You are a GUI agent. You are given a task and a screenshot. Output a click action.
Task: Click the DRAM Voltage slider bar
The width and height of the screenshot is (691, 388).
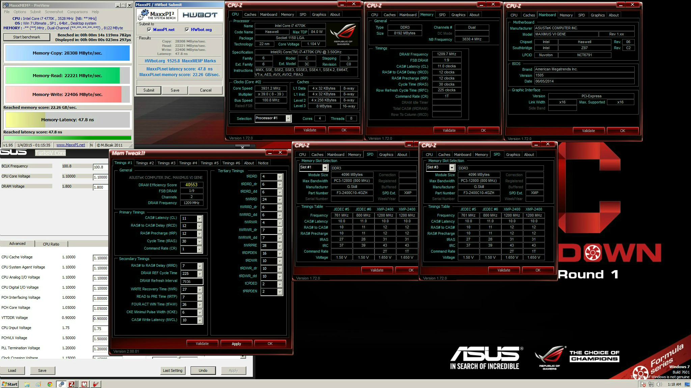(x=26, y=186)
